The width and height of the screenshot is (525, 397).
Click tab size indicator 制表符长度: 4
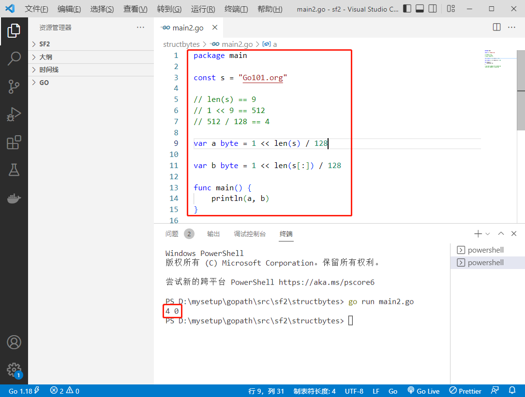click(315, 391)
